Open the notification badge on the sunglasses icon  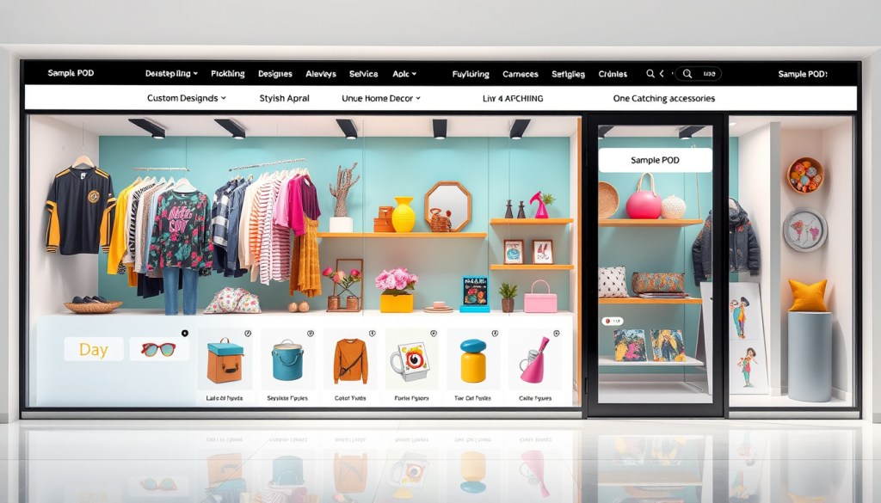pos(185,334)
